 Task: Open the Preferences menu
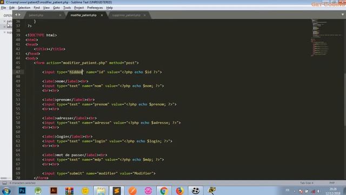pos(95,8)
